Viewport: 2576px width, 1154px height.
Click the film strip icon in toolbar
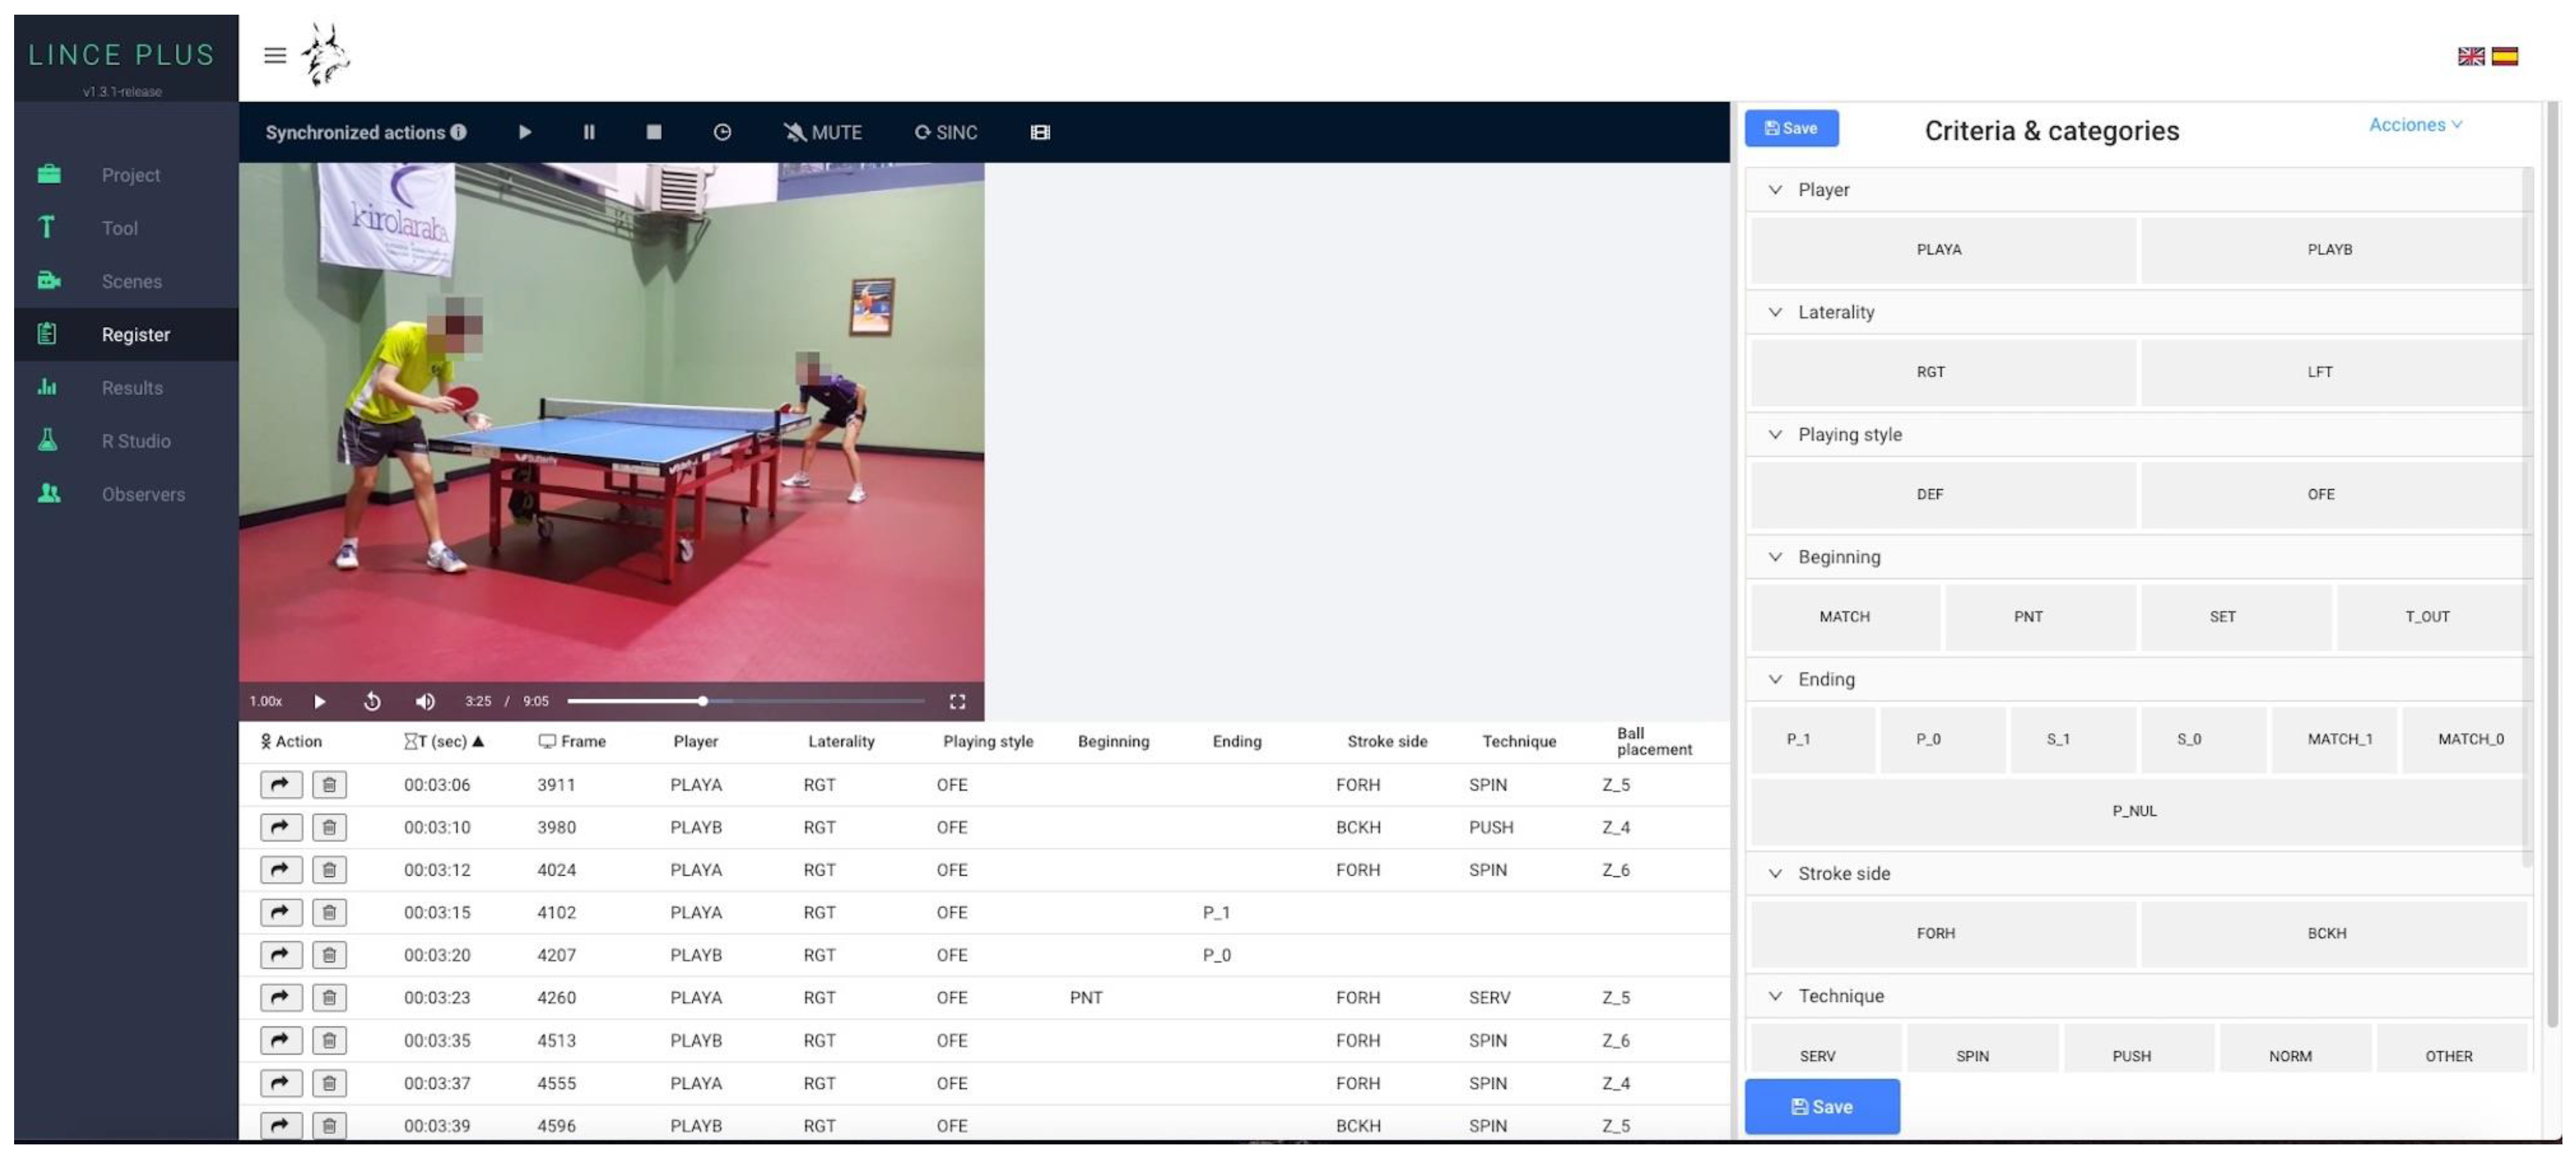(1040, 132)
